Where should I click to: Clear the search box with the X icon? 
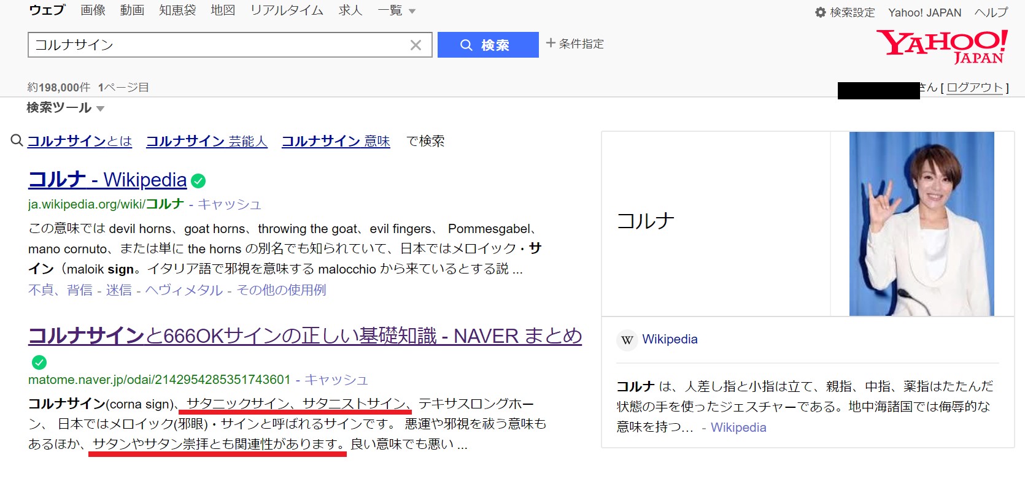(416, 45)
